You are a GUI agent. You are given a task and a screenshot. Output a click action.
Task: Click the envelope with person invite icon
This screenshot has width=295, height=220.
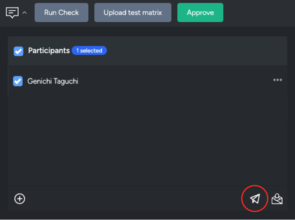pyautogui.click(x=277, y=199)
